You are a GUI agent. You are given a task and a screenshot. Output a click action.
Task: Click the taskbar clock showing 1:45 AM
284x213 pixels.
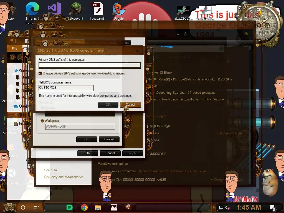(249, 207)
